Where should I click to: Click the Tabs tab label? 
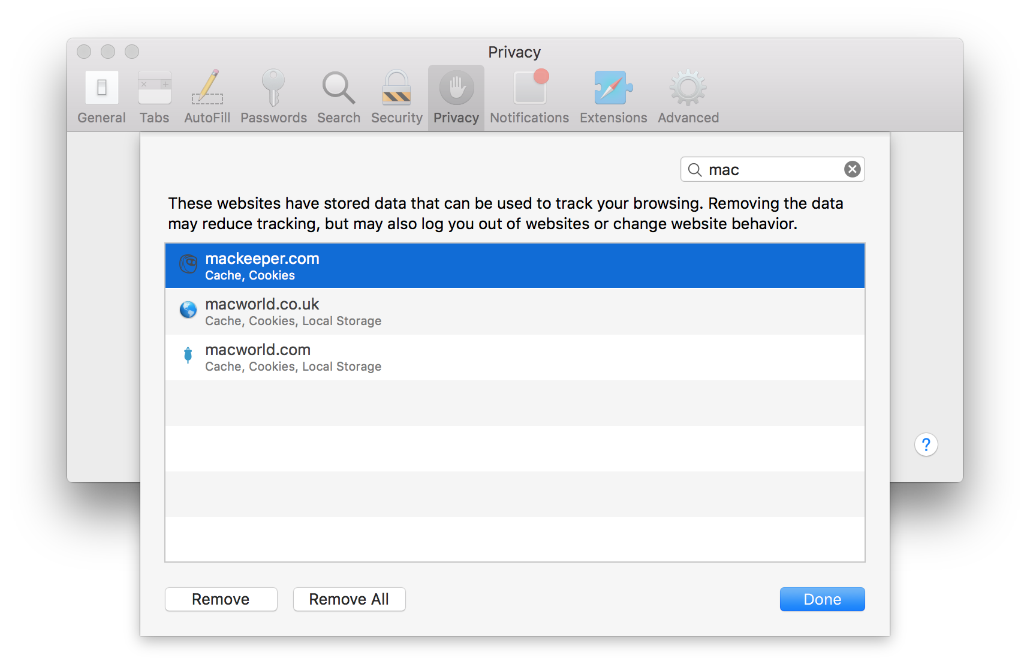[x=155, y=118]
